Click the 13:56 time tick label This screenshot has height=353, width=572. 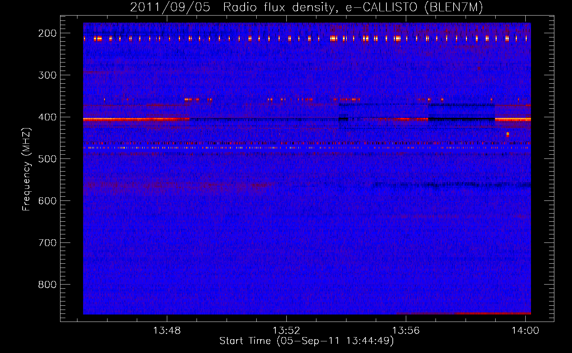tap(406, 330)
